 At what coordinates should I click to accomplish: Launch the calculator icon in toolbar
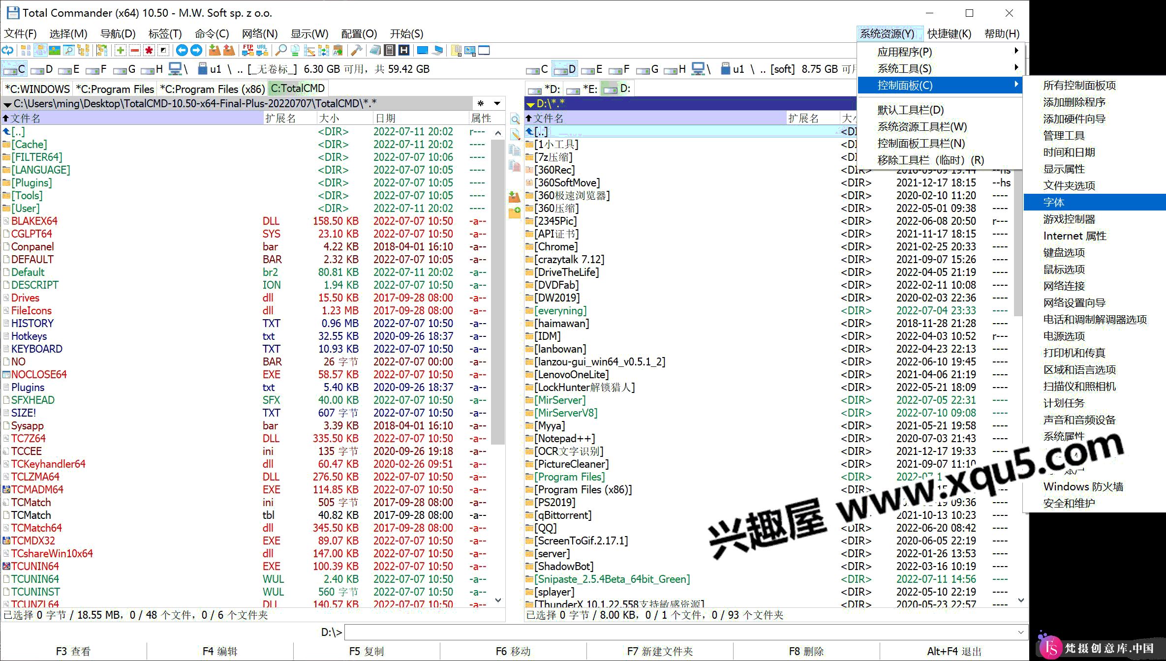[x=389, y=50]
